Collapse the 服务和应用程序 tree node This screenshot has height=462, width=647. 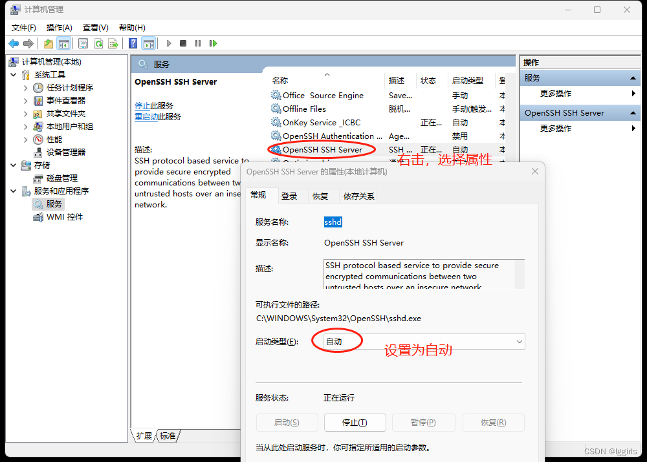pos(13,191)
